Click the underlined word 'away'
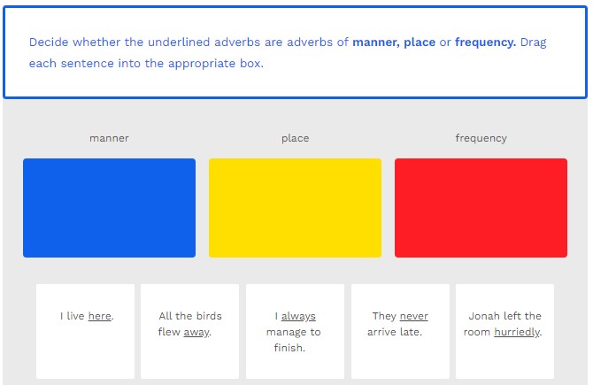The height and width of the screenshot is (385, 593). (196, 333)
